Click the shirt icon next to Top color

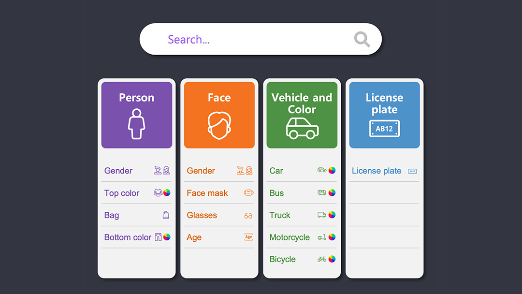[x=157, y=193]
